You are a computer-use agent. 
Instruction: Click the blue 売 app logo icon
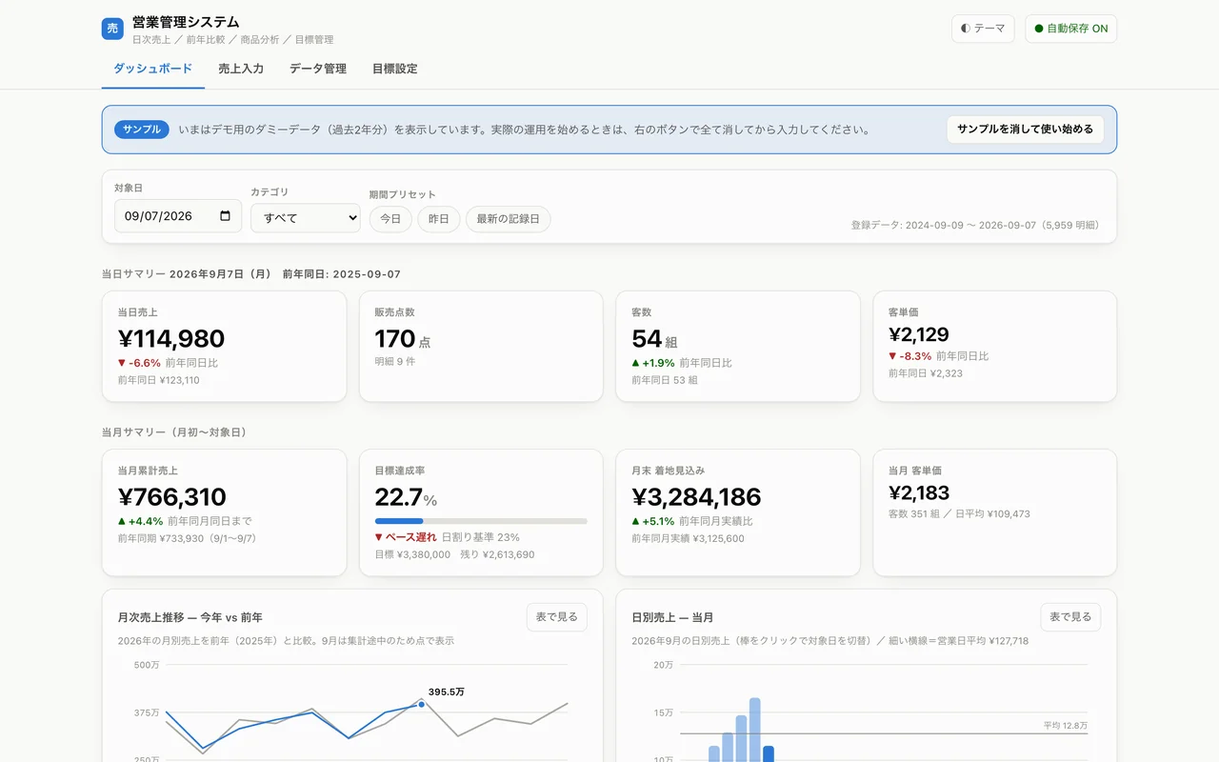point(112,29)
